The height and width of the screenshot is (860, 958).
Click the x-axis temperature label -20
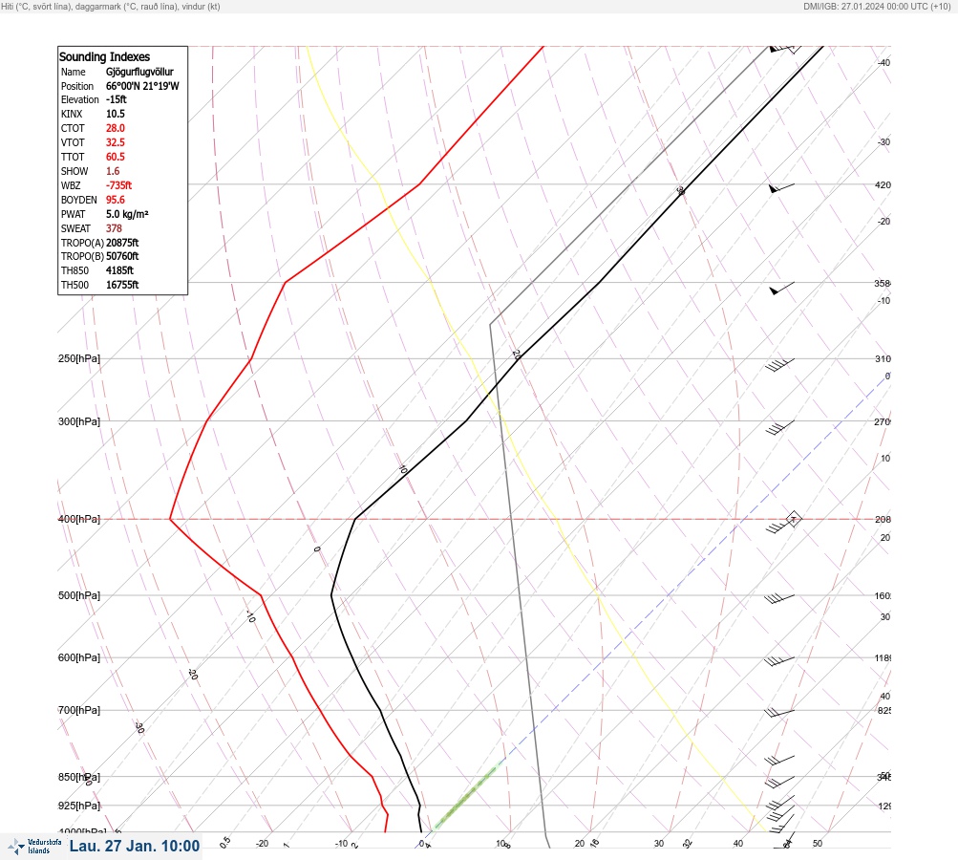[262, 844]
